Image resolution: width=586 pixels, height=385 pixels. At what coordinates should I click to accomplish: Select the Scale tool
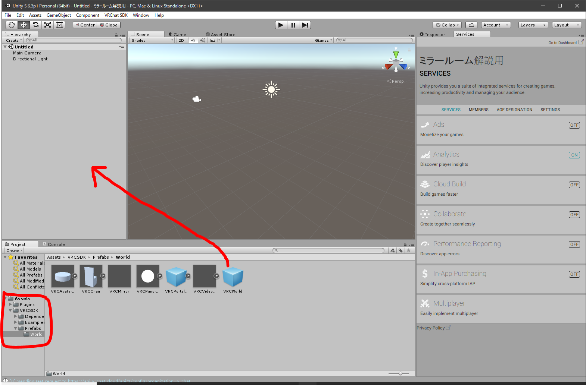click(47, 25)
